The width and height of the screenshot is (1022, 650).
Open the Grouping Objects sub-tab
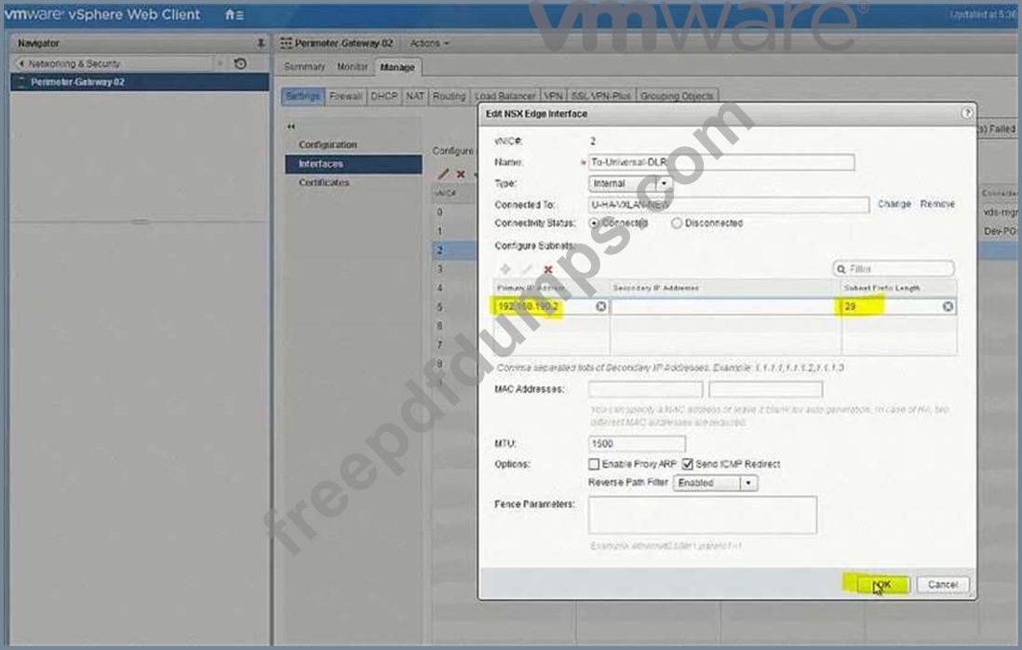click(x=677, y=96)
